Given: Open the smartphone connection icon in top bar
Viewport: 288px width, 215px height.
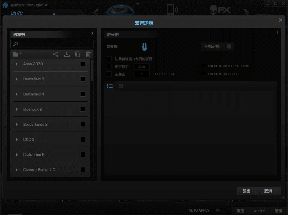Looking at the screenshot, I should pyautogui.click(x=172, y=10).
